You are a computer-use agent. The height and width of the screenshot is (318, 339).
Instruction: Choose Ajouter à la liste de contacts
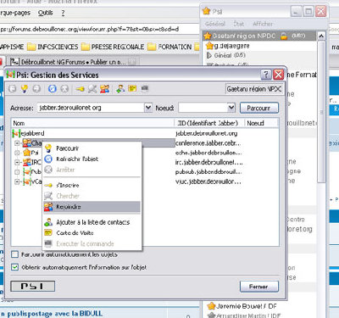pyautogui.click(x=92, y=222)
